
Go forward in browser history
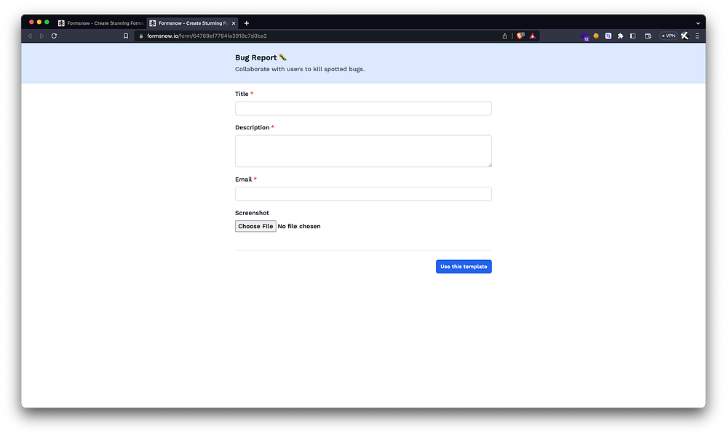(x=41, y=36)
